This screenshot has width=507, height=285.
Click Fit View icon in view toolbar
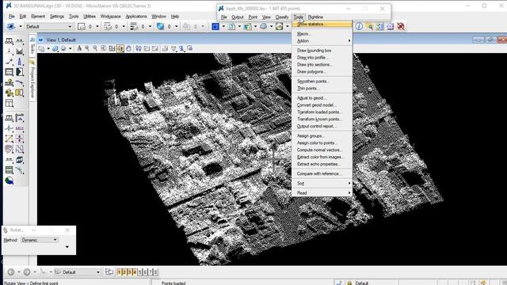[112, 48]
